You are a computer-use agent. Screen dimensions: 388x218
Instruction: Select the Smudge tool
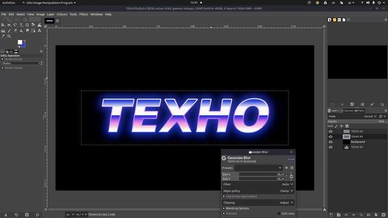(x=27, y=31)
